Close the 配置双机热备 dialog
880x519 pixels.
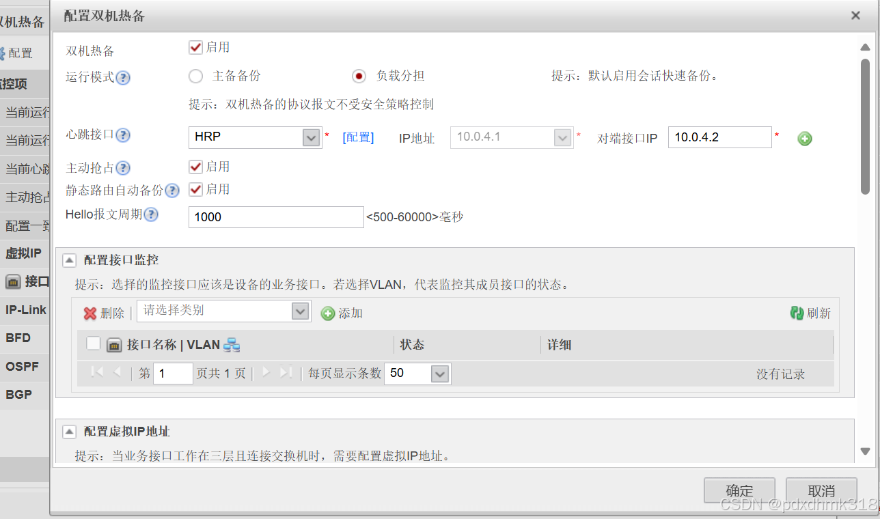(855, 16)
